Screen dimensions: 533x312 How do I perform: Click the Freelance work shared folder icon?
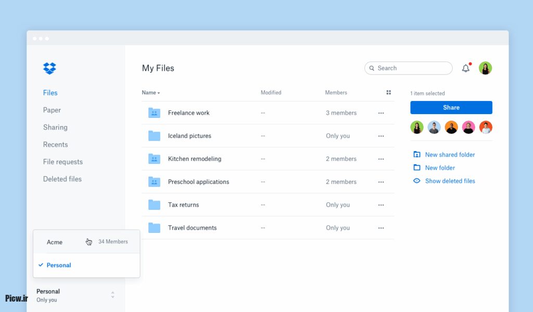pyautogui.click(x=154, y=113)
